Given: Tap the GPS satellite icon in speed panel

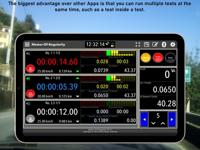Looking at the screenshot, I should coord(173,70).
